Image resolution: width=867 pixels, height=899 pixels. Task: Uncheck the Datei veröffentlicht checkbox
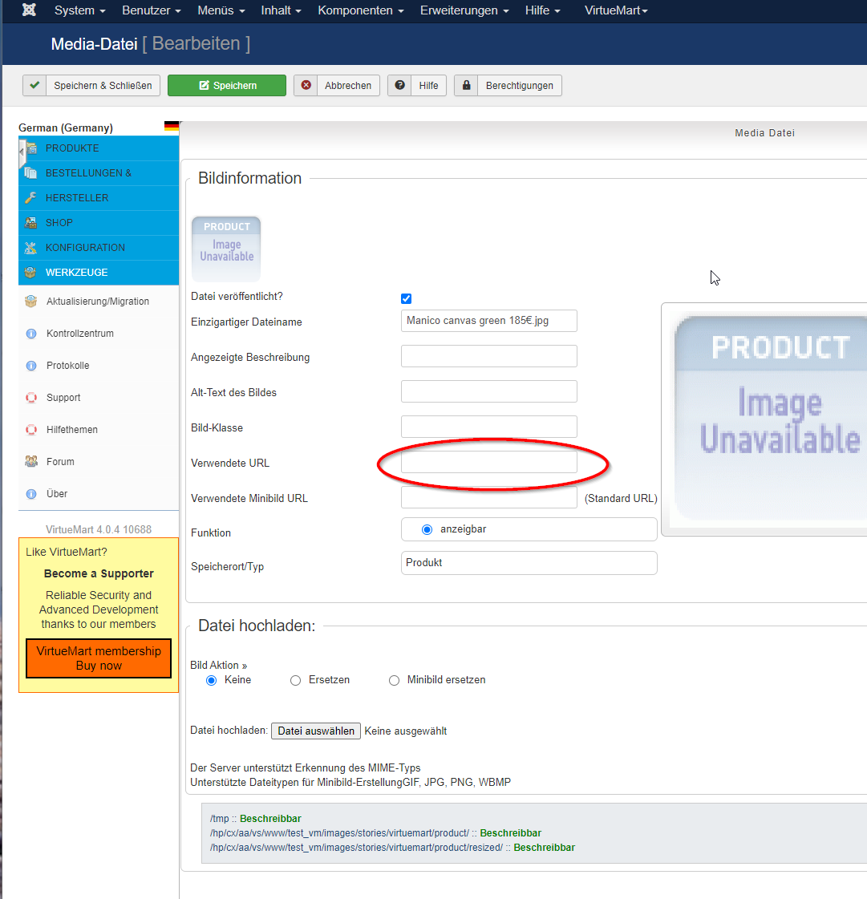coord(406,298)
